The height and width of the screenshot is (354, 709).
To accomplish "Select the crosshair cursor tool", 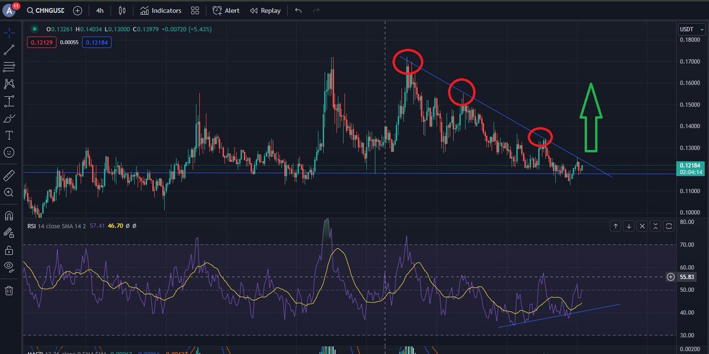I will click(x=9, y=33).
